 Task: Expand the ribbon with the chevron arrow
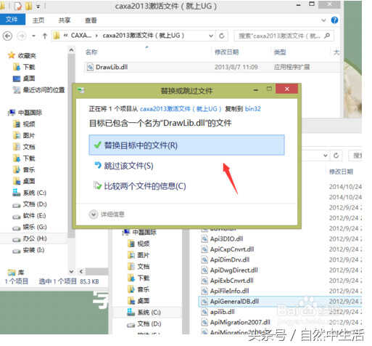[323, 20]
